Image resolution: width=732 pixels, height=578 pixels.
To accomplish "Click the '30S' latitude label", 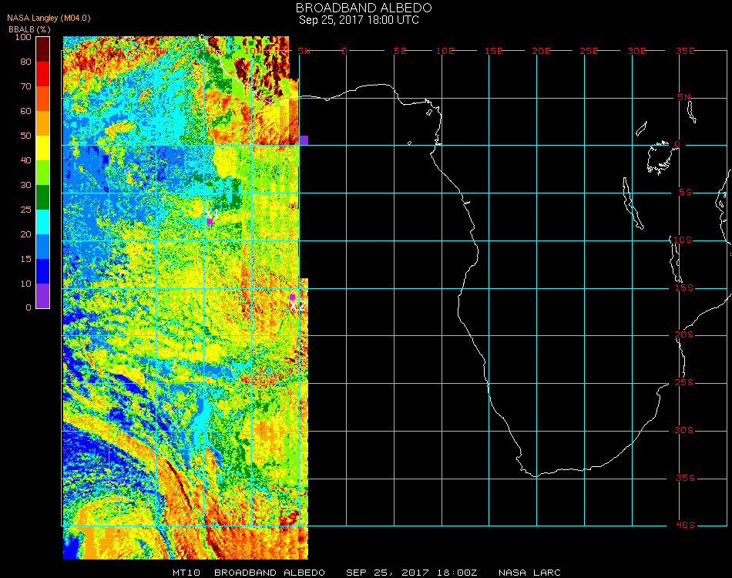I will click(684, 431).
